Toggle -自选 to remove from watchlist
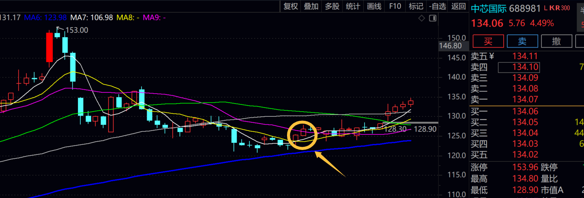584x198 pixels. tap(437, 6)
